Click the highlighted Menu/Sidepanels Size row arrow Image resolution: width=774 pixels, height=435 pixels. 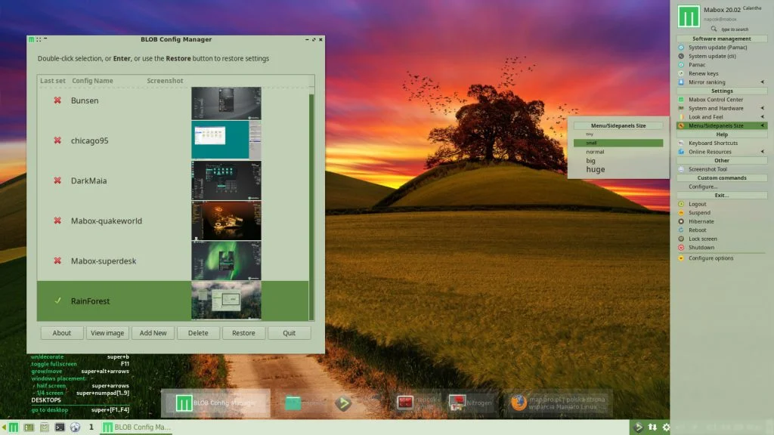(762, 126)
